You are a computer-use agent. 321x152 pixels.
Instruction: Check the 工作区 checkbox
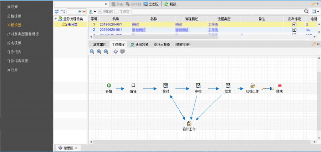point(117,12)
